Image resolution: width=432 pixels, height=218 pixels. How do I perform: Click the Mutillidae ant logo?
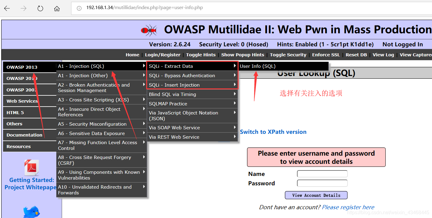[x=149, y=30]
